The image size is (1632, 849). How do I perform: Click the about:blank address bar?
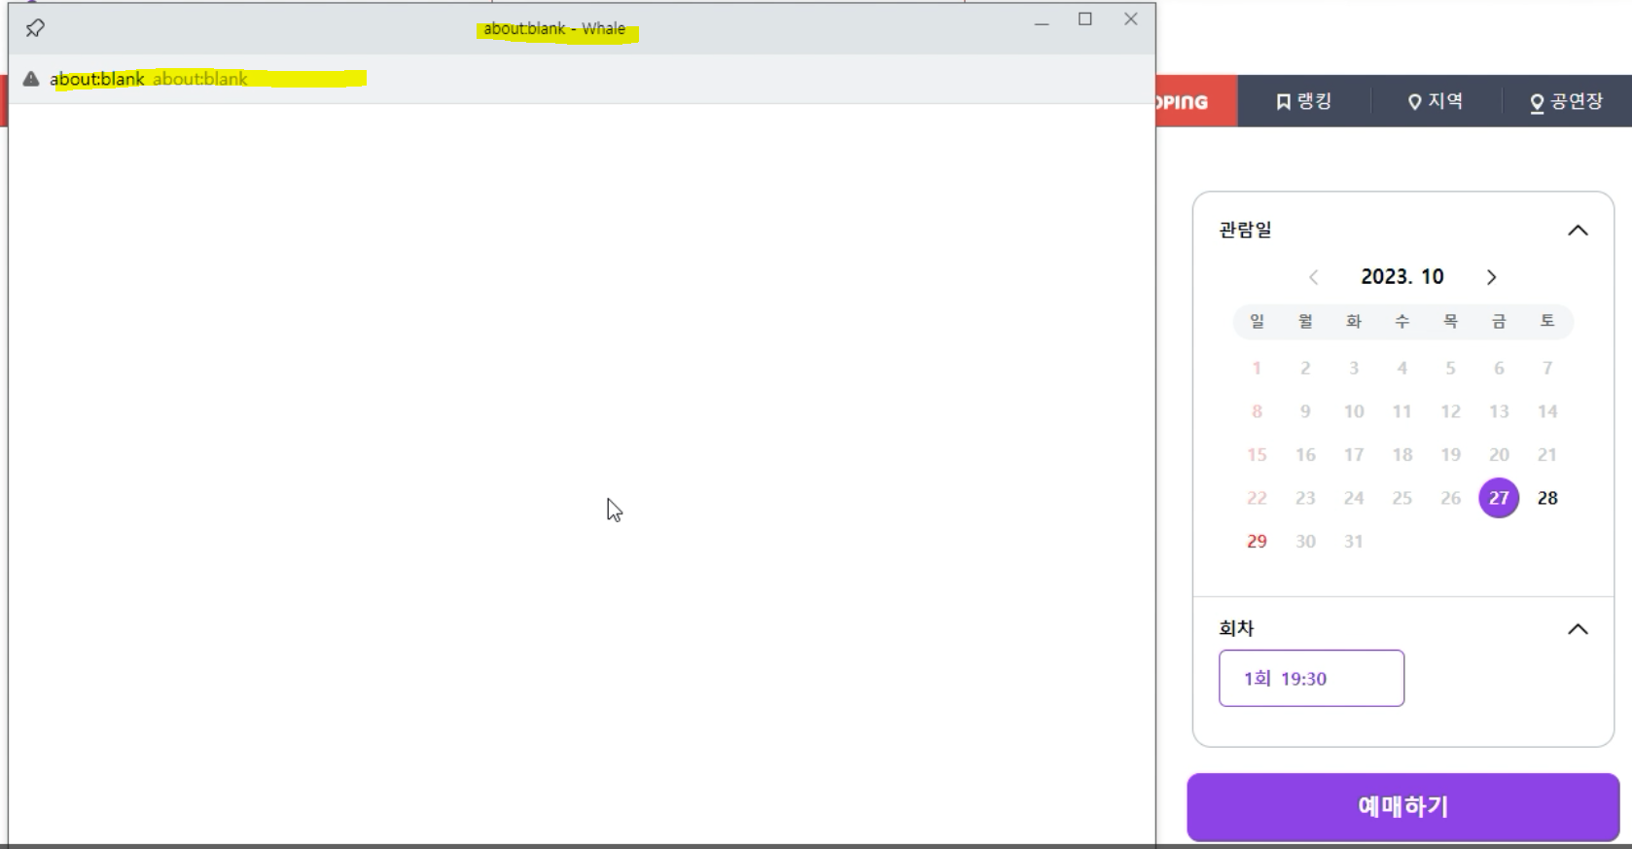click(582, 79)
